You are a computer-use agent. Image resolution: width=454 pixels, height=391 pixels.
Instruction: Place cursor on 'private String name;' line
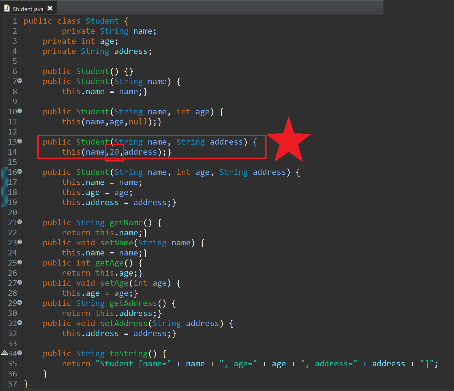click(109, 31)
